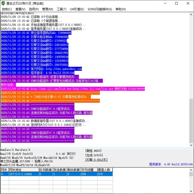Click the magenta 授权信息: label
This screenshot has height=194, width=194.
(8, 85)
